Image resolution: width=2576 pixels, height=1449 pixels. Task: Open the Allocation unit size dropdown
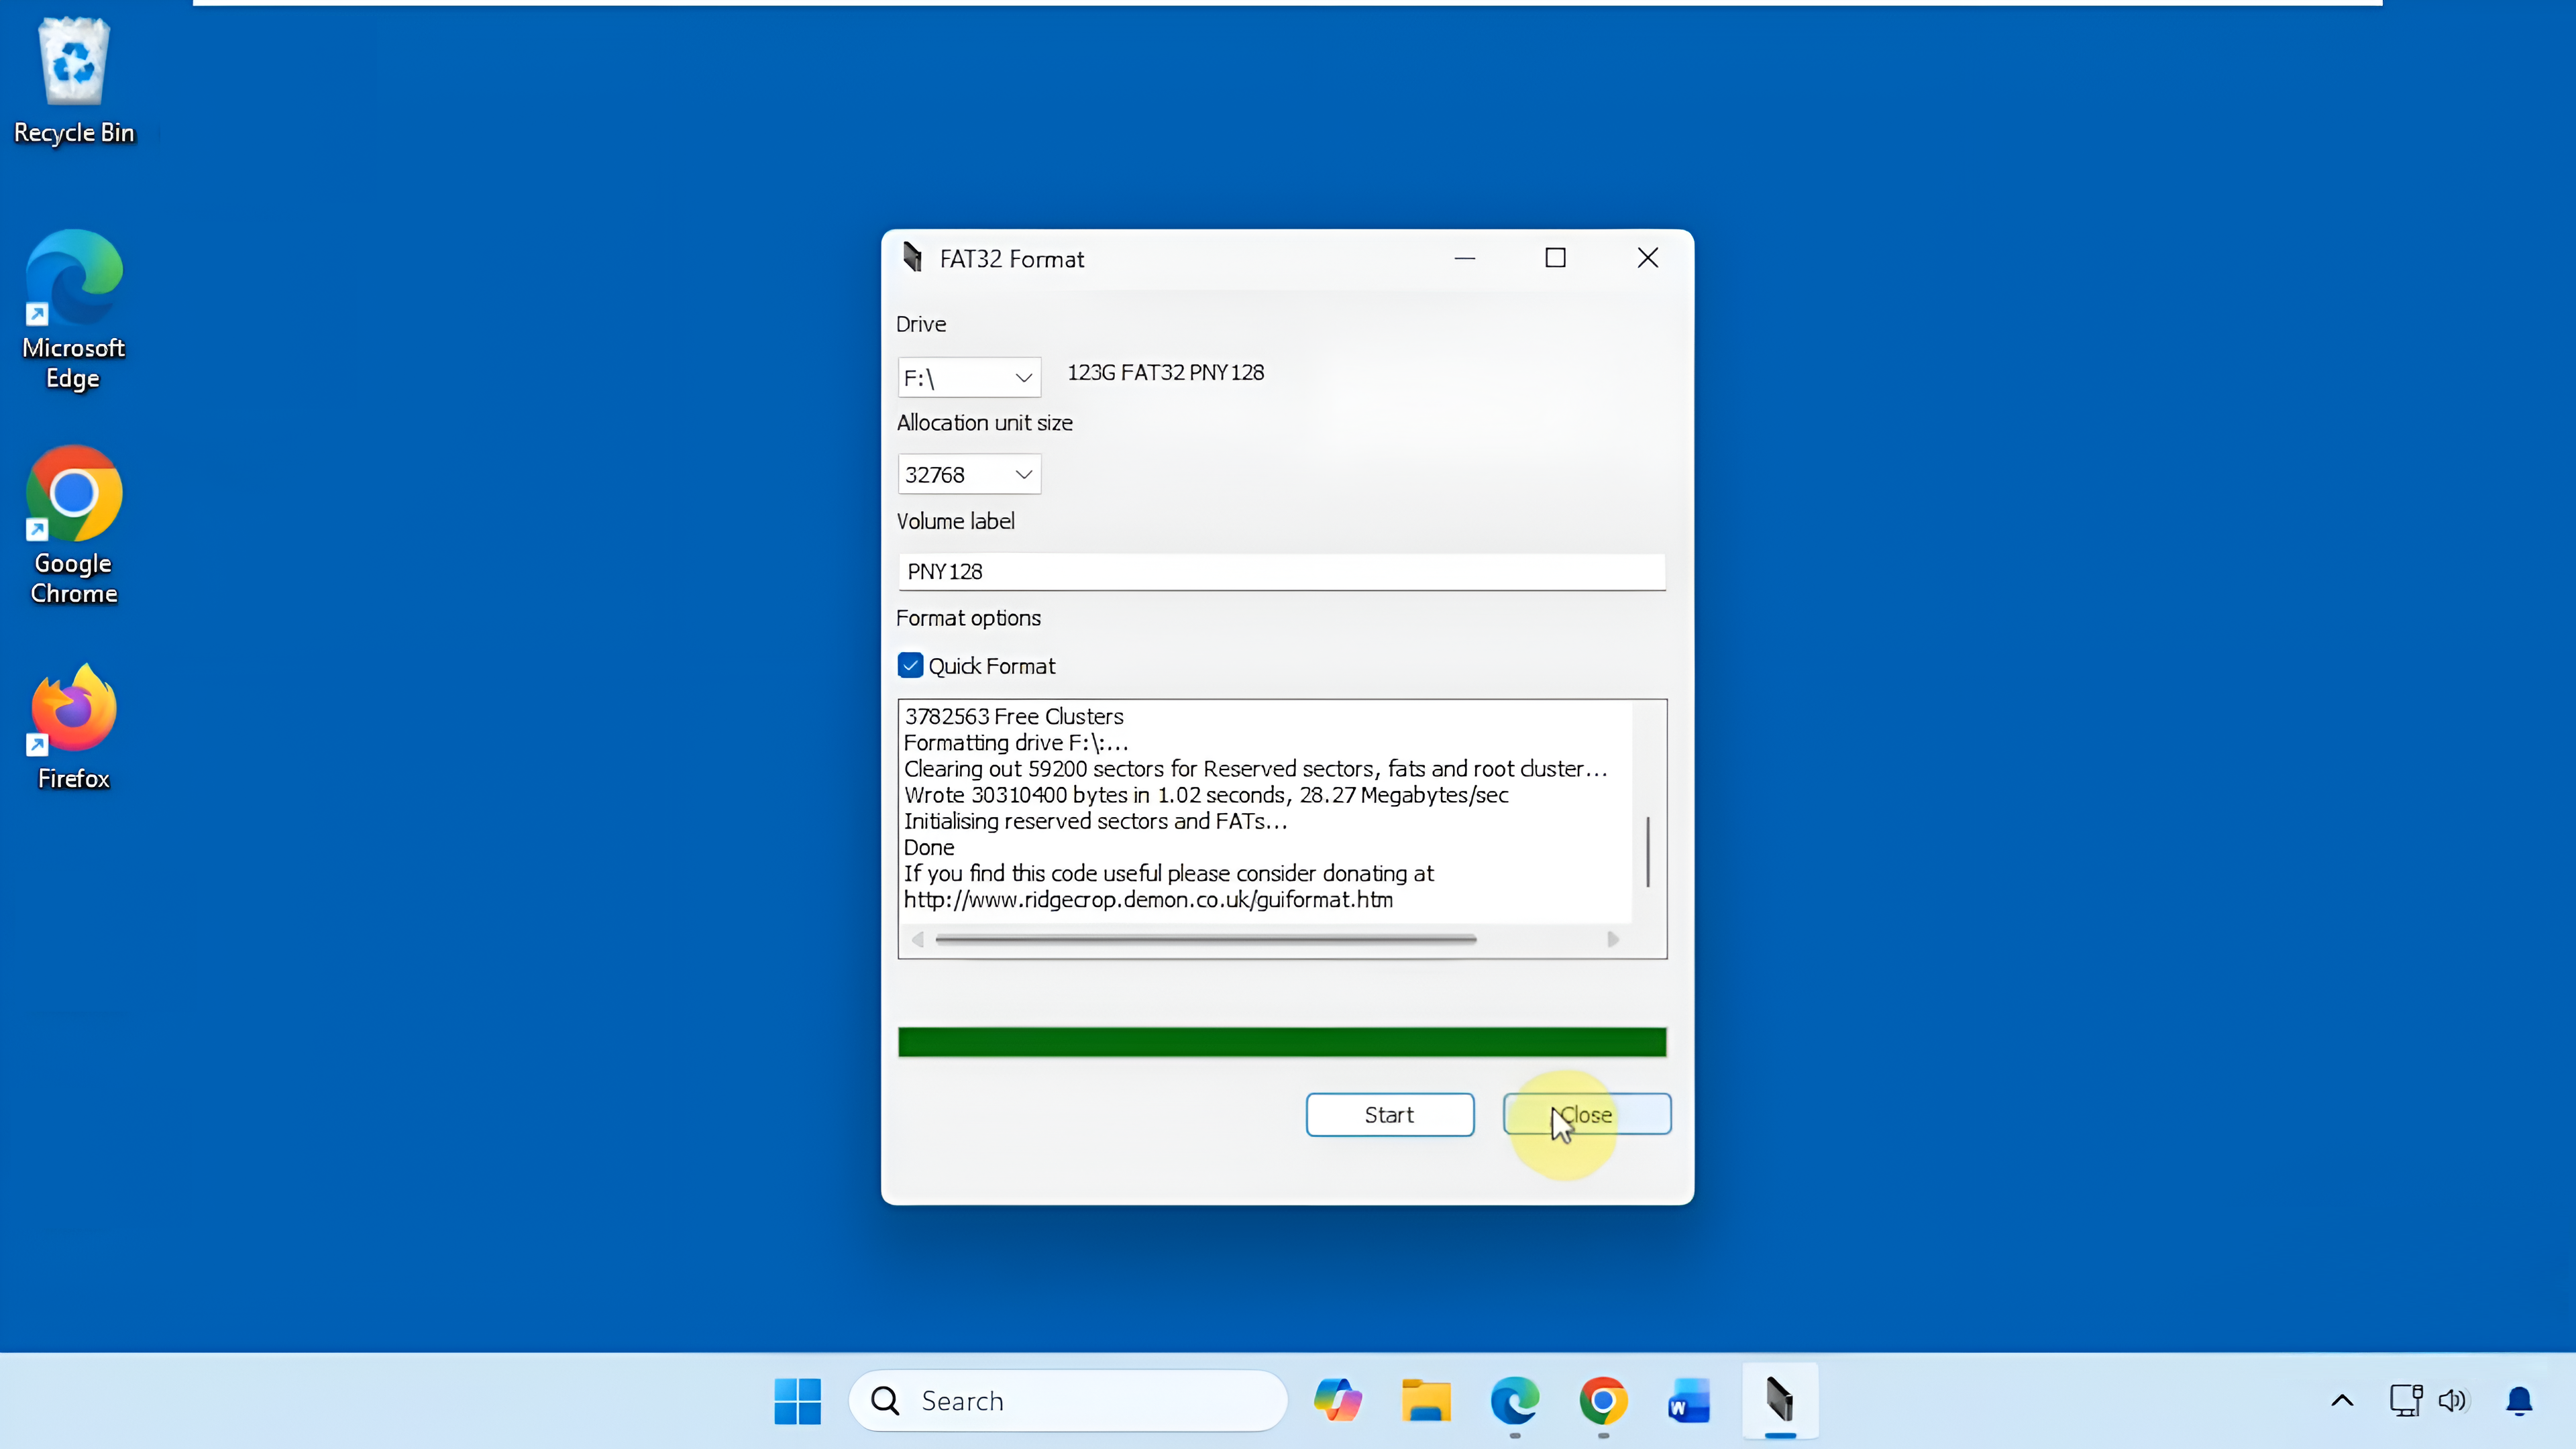(968, 475)
